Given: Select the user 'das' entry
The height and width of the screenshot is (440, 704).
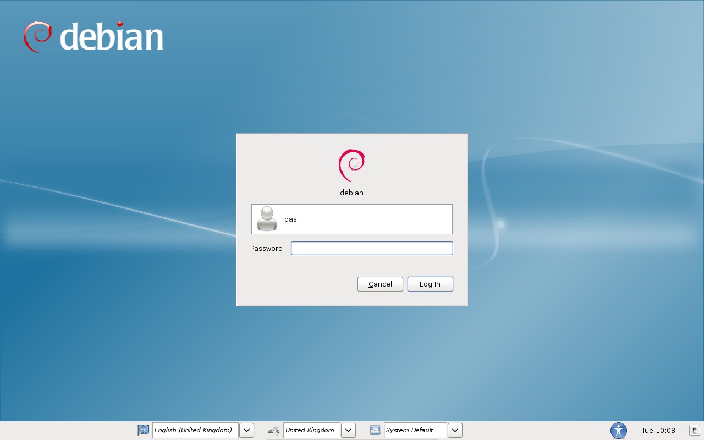Looking at the screenshot, I should 352,219.
